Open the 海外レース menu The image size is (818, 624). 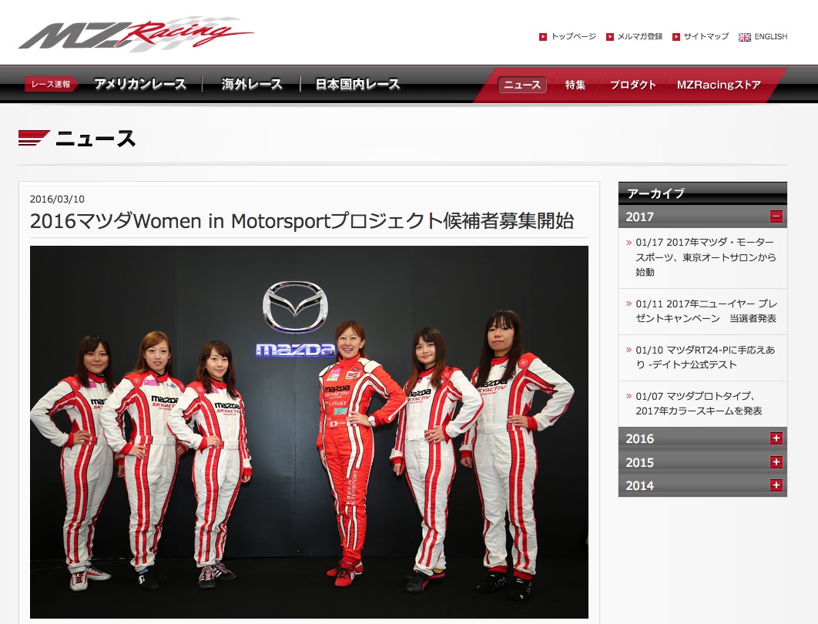[x=251, y=84]
